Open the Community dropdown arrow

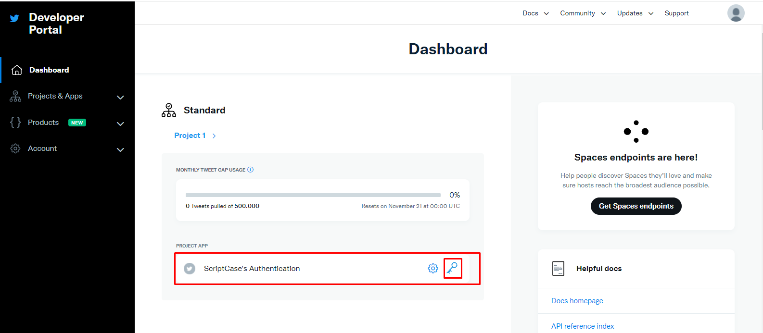click(603, 13)
